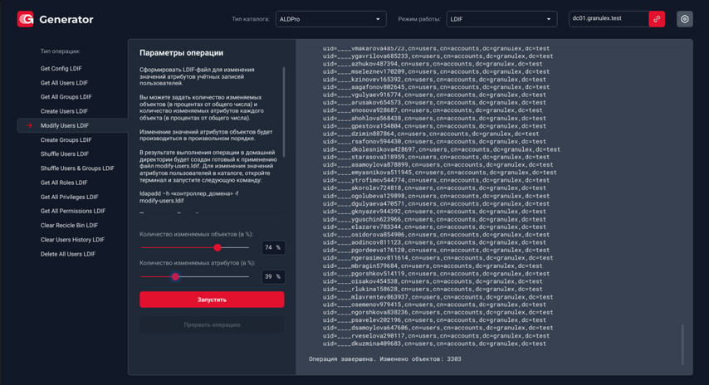The width and height of the screenshot is (709, 385).
Task: Click the output log scrollbar
Action: click(682, 344)
